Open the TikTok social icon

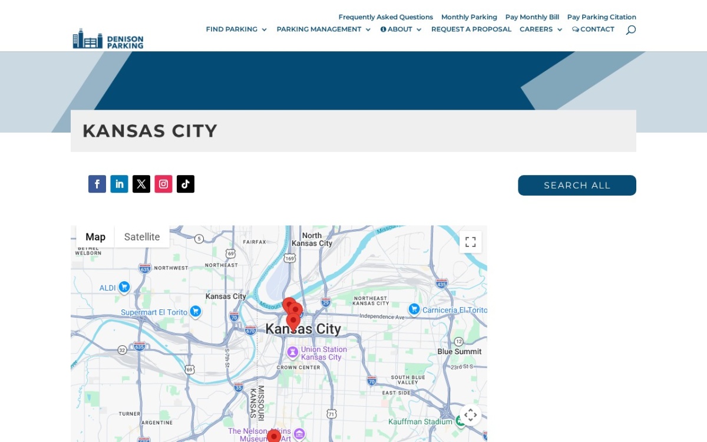pos(186,184)
